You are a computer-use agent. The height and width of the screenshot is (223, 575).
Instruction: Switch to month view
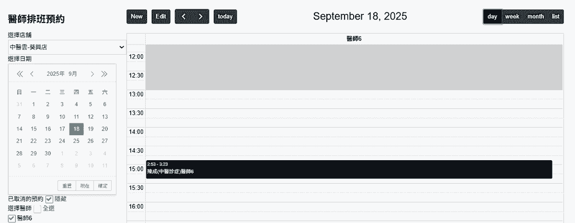coord(535,17)
